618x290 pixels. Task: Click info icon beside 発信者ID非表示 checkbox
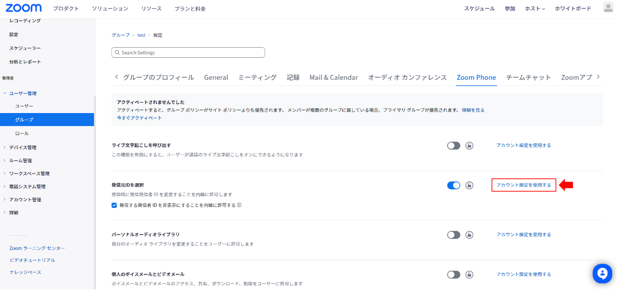coord(239,205)
